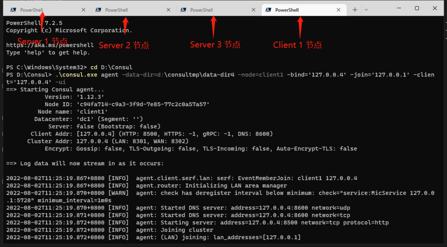Screen dimensions: 447x247
Task: Click the 'cd D:\Consul' command text
Action: click(111, 67)
